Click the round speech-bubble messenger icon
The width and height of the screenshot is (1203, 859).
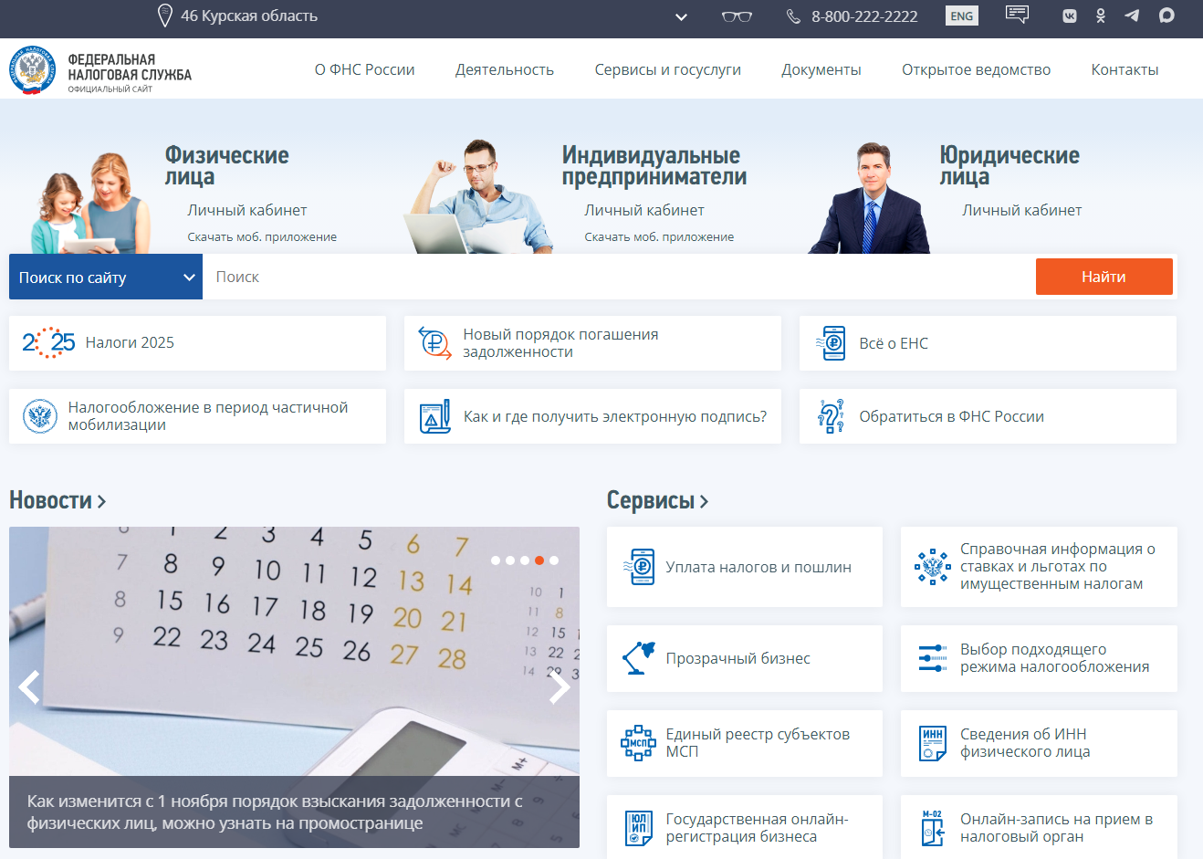pos(1166,16)
